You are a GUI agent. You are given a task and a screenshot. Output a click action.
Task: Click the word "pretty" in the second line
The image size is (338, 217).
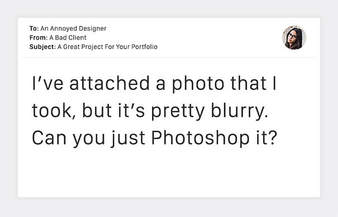(178, 112)
